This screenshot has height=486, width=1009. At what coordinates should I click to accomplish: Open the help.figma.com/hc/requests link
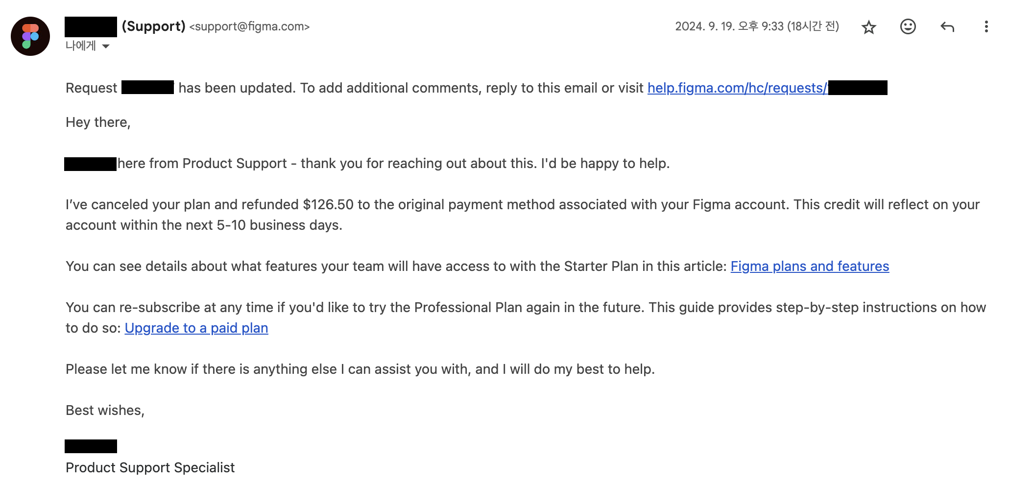(x=737, y=88)
